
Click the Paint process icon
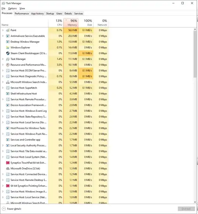(x=8, y=30)
